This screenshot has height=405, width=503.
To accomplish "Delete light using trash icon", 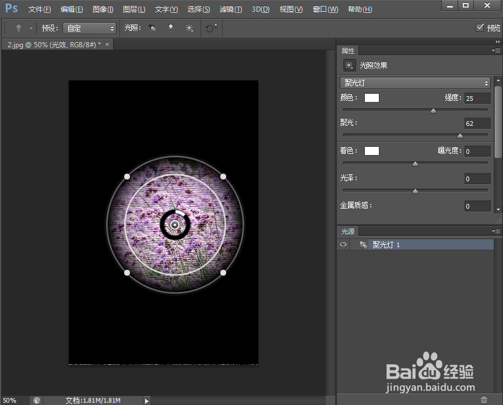I will coord(484,400).
